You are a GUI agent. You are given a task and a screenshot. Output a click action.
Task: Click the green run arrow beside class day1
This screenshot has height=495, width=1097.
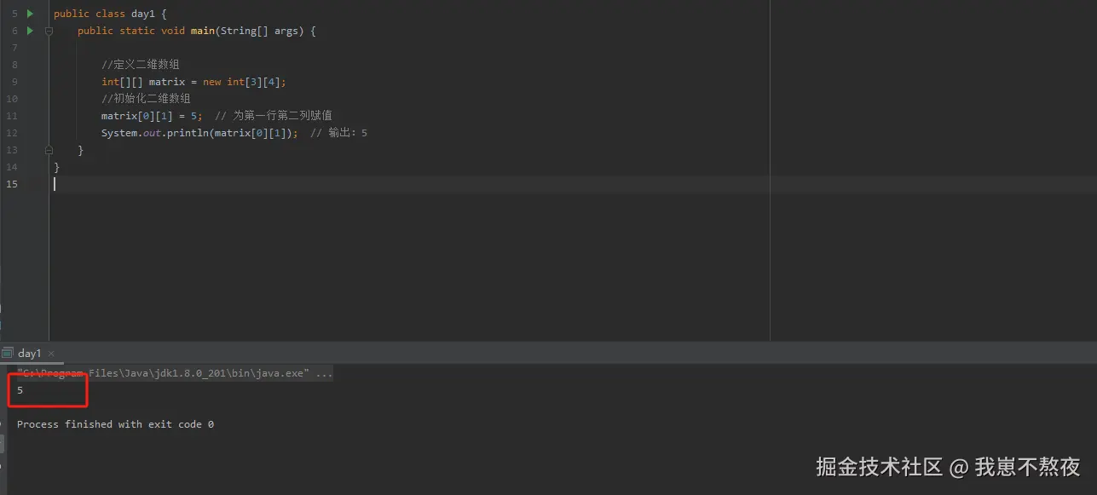pos(31,14)
